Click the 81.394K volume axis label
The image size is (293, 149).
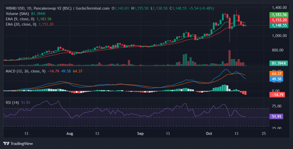click(279, 63)
